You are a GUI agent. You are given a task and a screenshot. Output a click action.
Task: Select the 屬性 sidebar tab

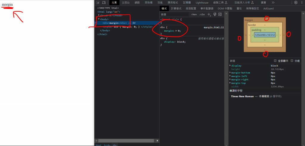(x=239, y=8)
